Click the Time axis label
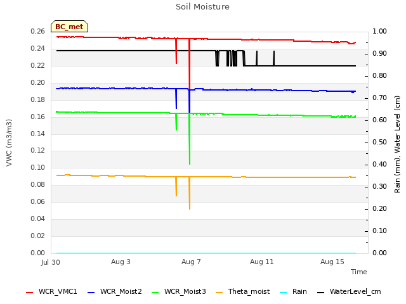 [x=359, y=272]
